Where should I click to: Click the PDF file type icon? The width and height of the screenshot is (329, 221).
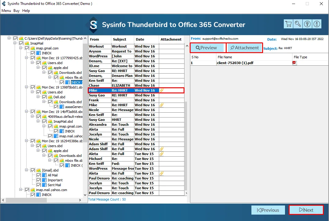(x=294, y=63)
